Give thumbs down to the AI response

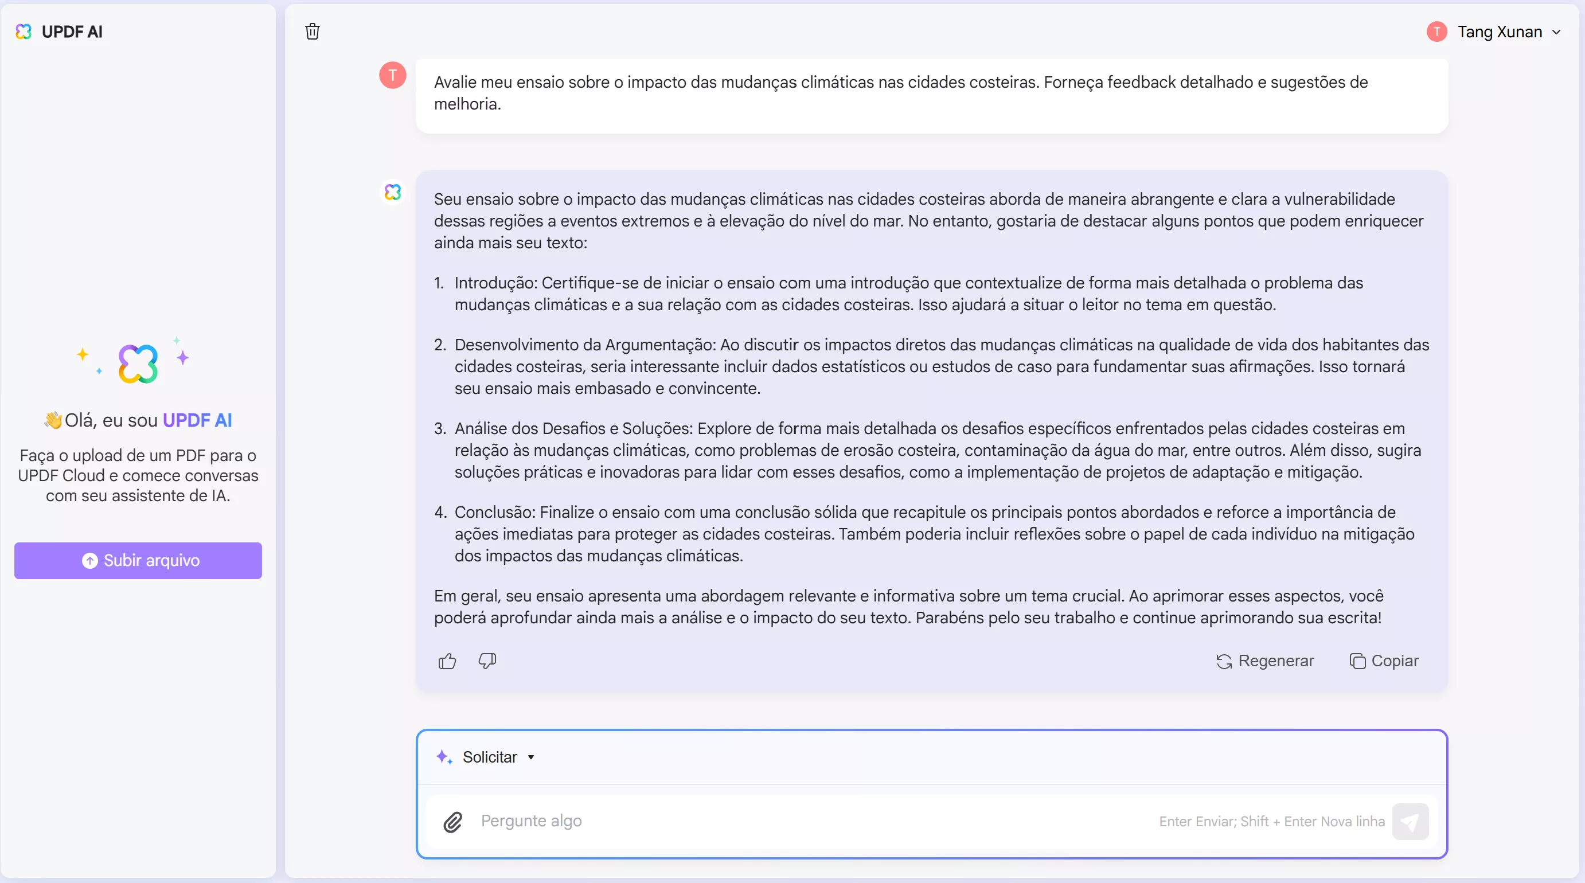tap(487, 661)
